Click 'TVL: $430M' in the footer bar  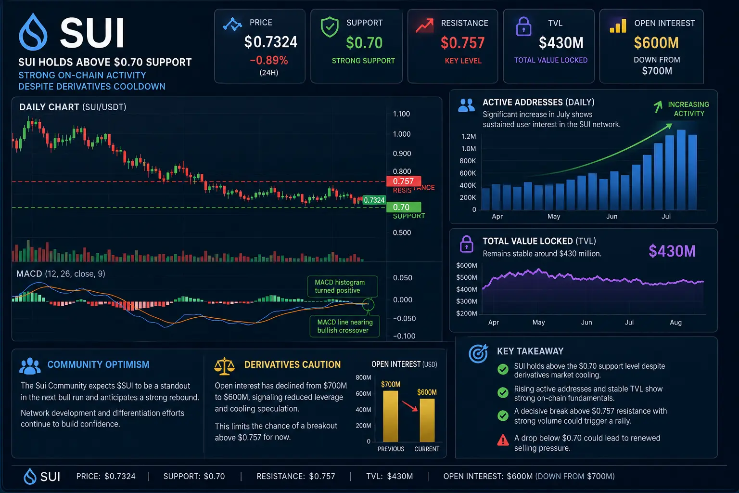[389, 476]
